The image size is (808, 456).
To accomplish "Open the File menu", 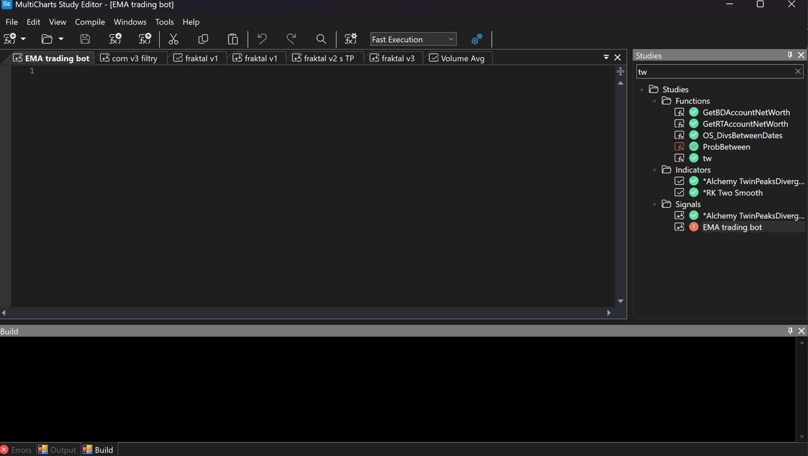I will coord(12,22).
